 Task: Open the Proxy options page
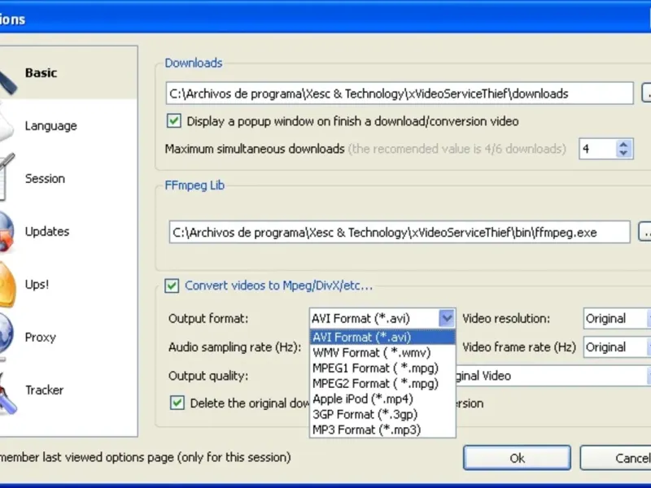(x=68, y=337)
